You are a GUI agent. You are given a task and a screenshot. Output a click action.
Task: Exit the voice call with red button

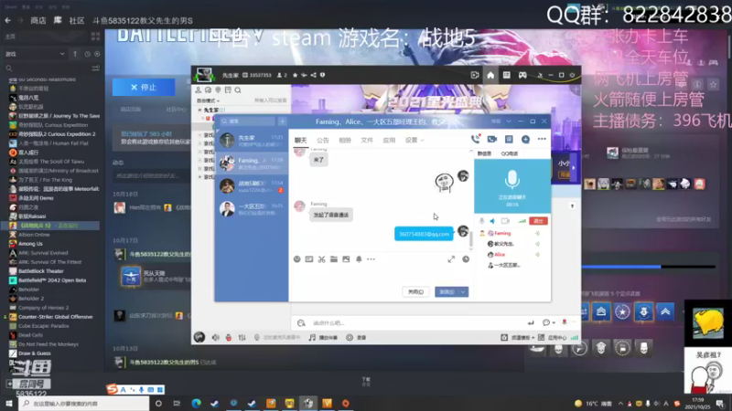tap(538, 221)
